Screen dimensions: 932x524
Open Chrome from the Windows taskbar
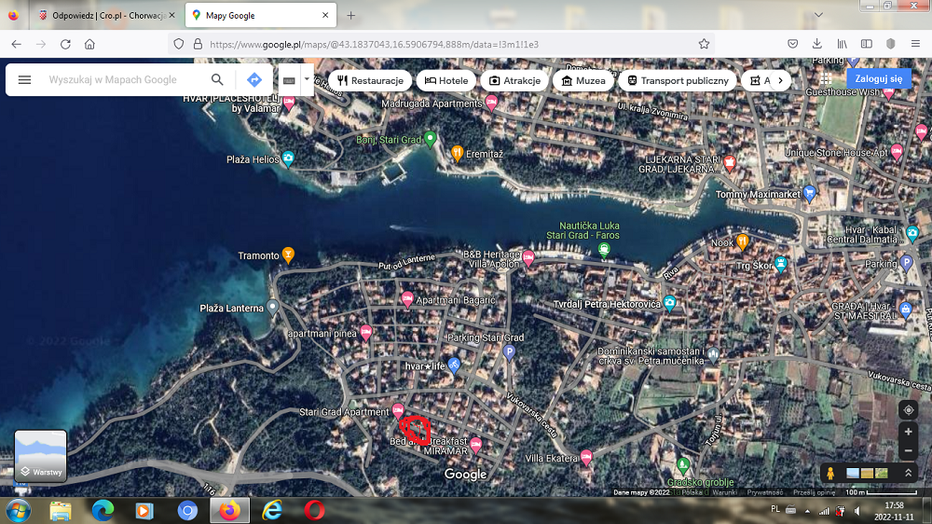tap(187, 511)
